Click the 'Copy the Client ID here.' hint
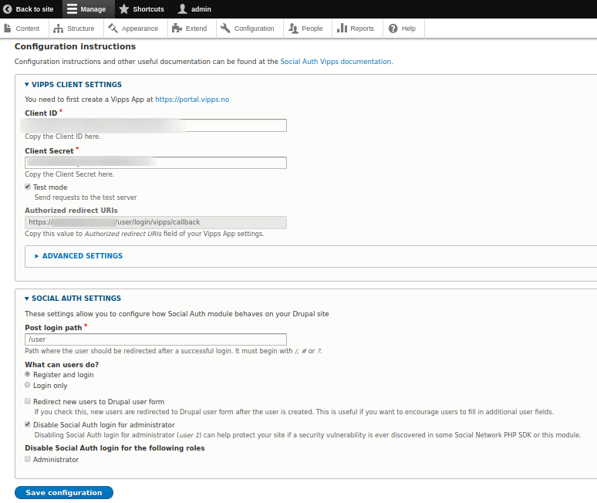Image resolution: width=597 pixels, height=503 pixels. coord(62,137)
